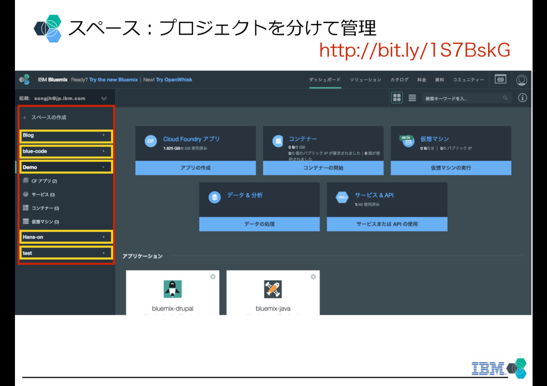Click the アプリの作成 button
This screenshot has width=547, height=386.
tap(196, 168)
